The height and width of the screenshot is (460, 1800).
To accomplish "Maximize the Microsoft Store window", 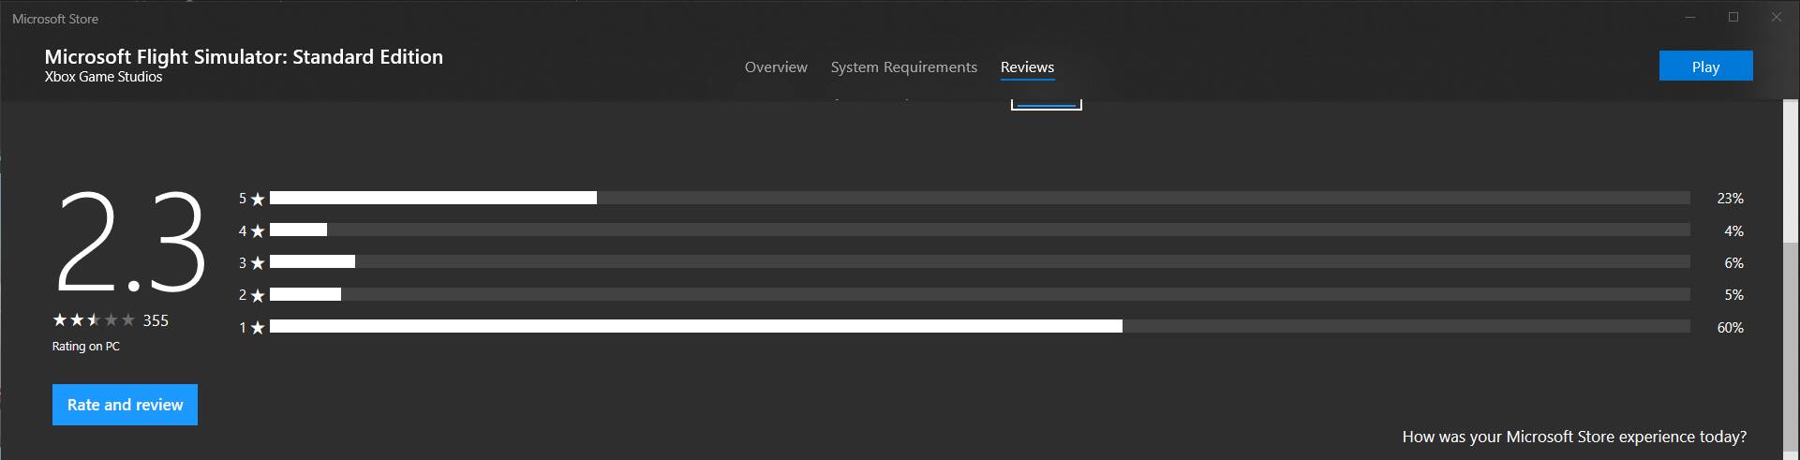I will tap(1733, 18).
